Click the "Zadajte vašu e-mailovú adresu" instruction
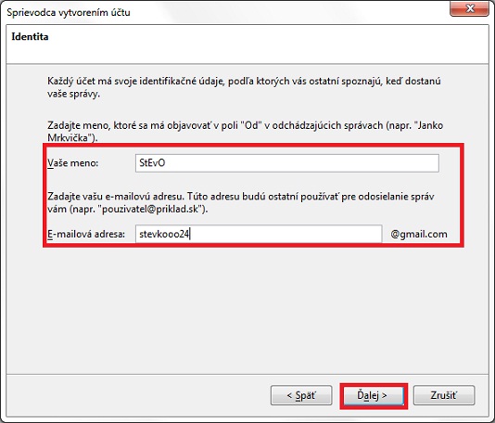Viewport: 495px width, 423px height. (241, 202)
